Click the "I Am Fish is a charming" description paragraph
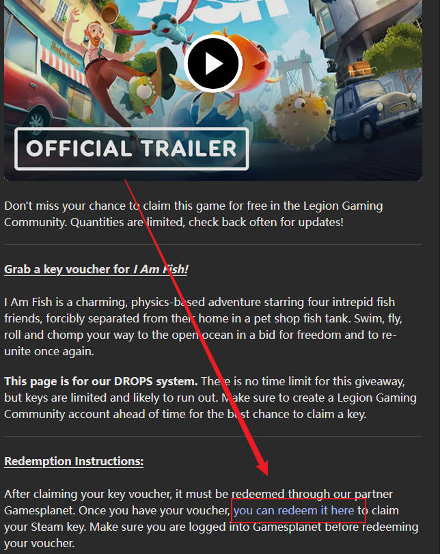440x554 pixels. [203, 327]
